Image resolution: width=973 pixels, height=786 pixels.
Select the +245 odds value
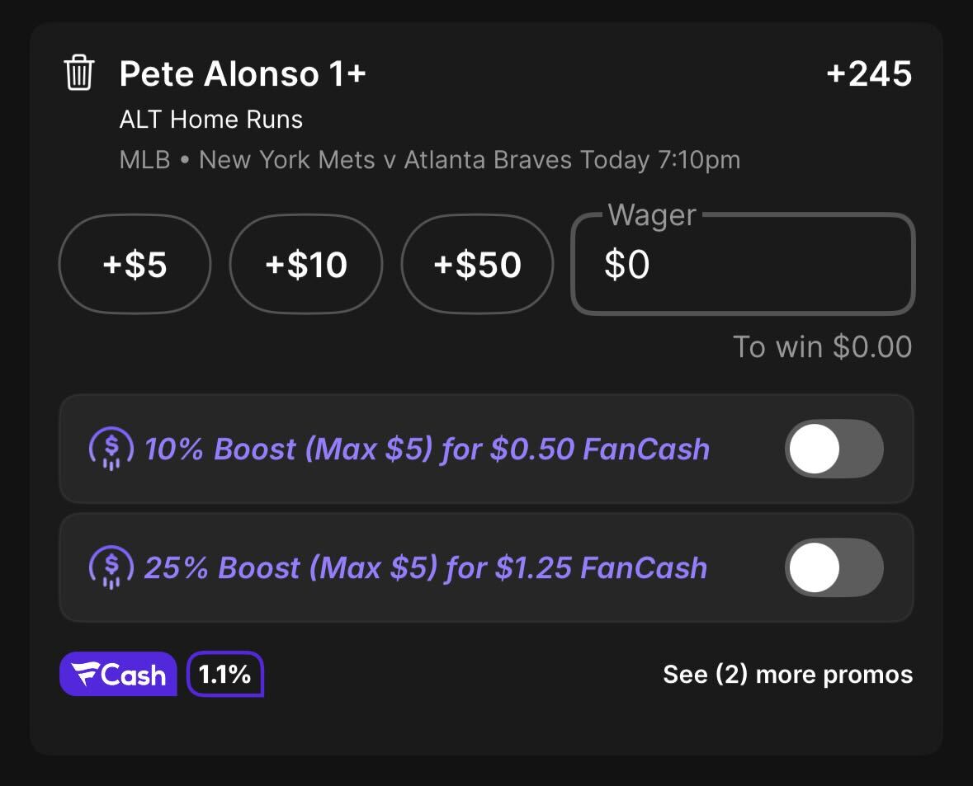pos(869,74)
